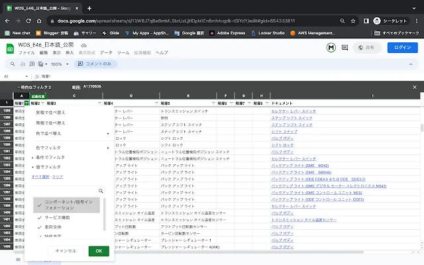The image size is (424, 265).
Task: Open the Adobe Express bookmark
Action: pyautogui.click(x=227, y=33)
